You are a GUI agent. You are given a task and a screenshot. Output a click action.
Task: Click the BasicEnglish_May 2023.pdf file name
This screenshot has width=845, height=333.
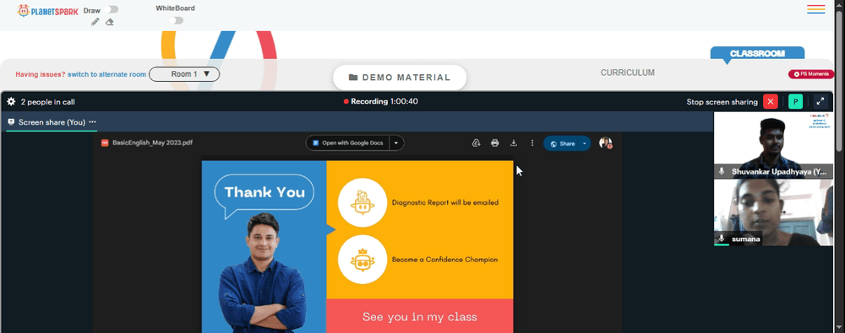[x=152, y=143]
